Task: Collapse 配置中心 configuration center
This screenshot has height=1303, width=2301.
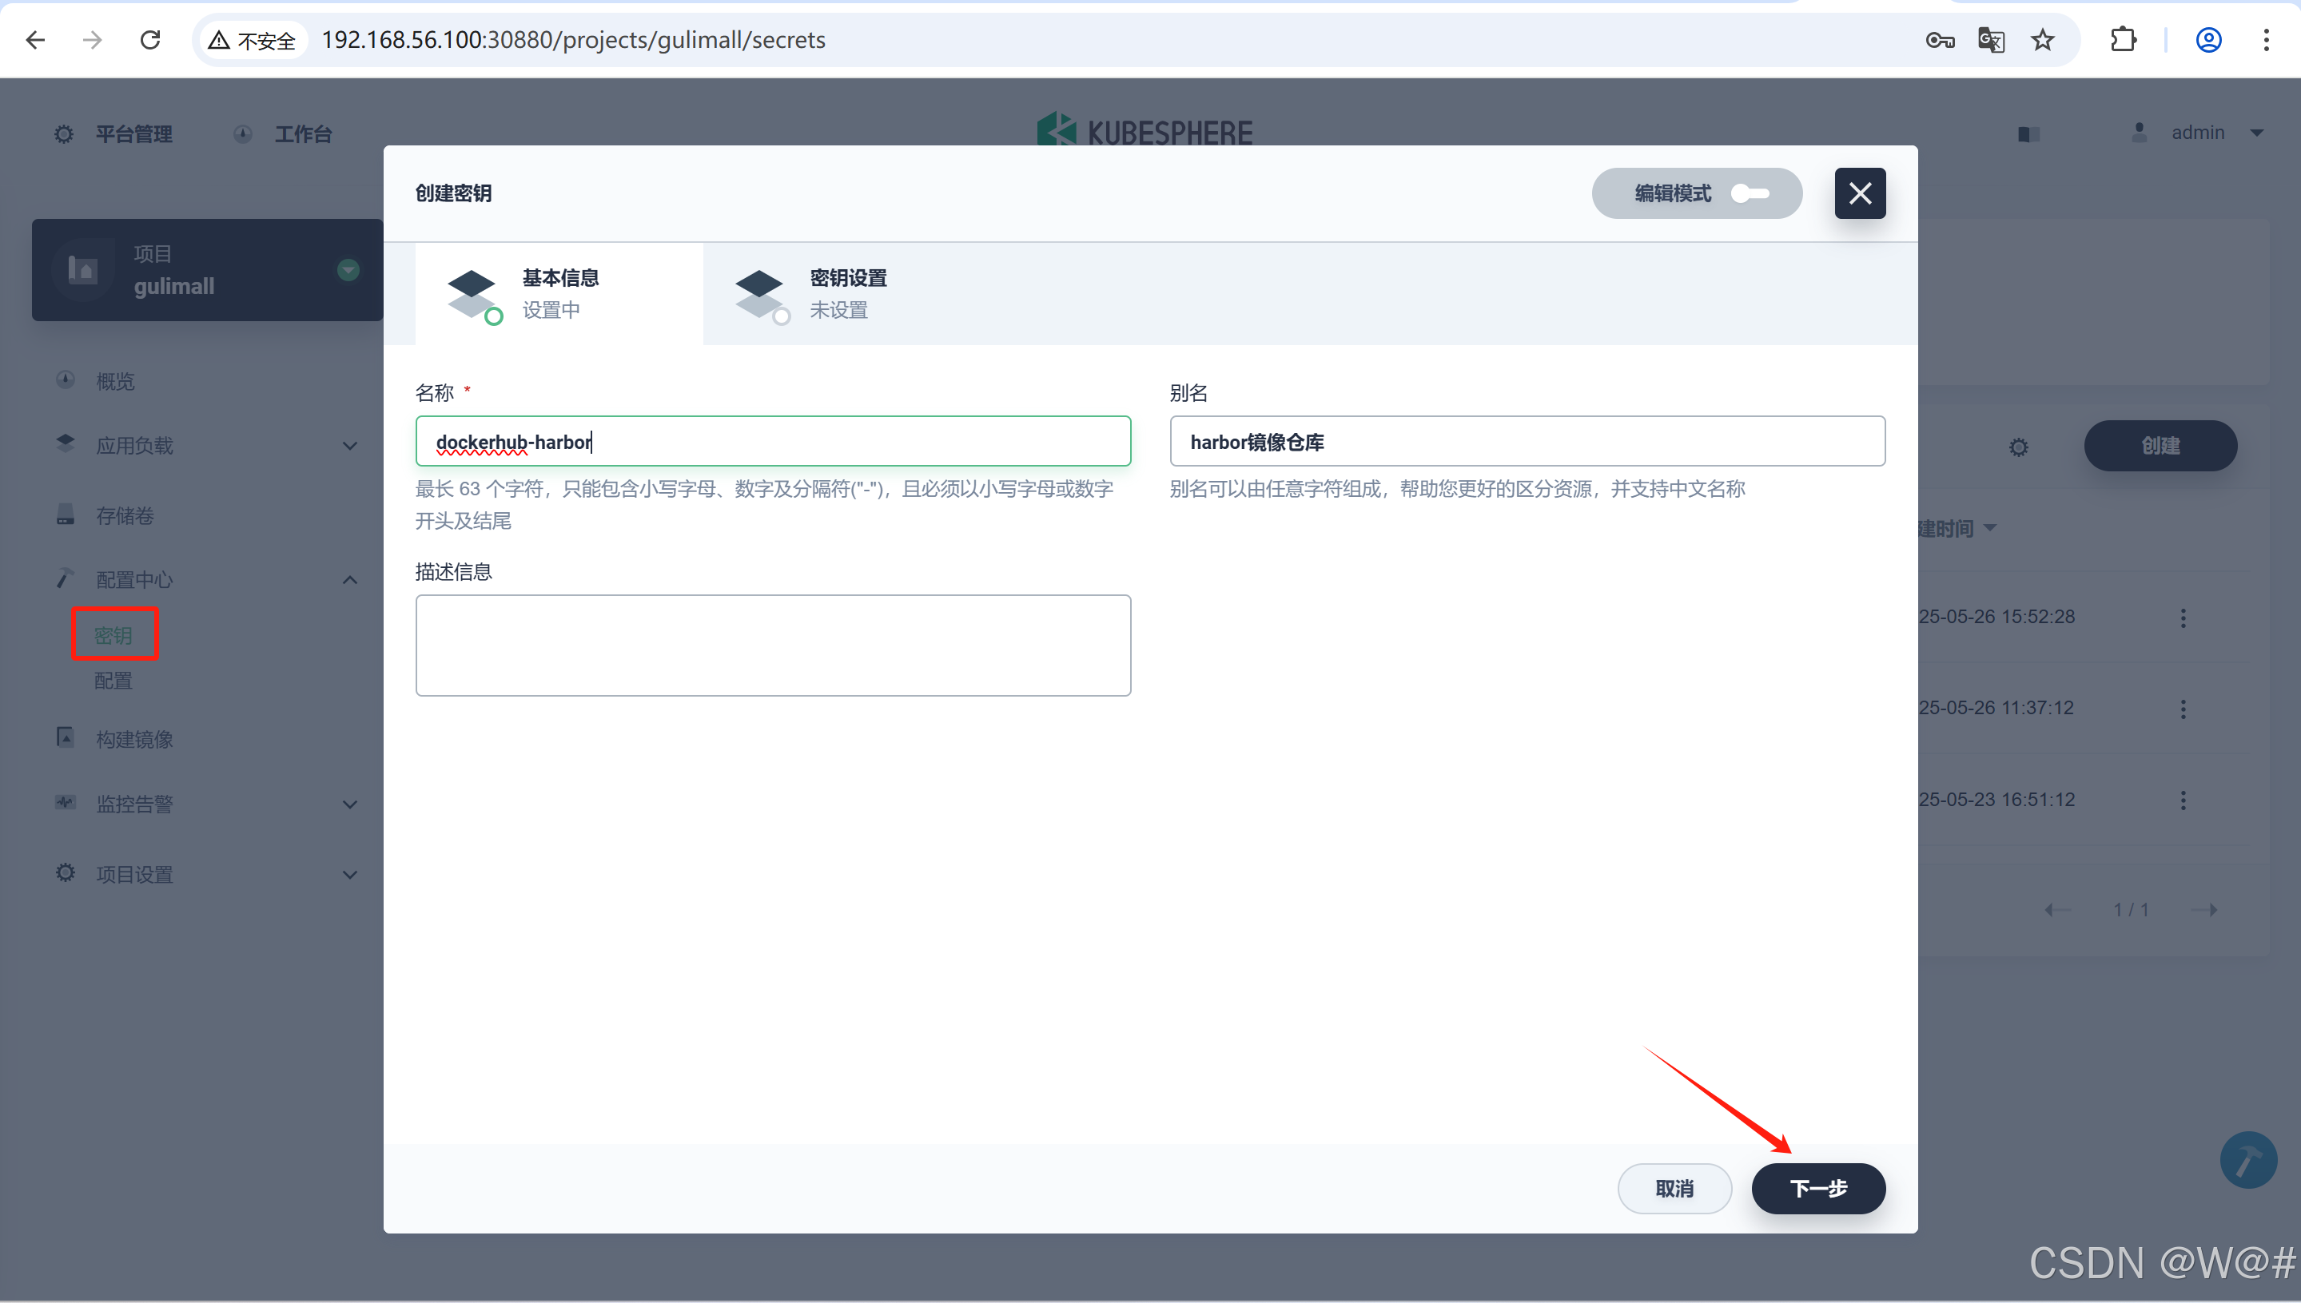Action: [x=208, y=580]
